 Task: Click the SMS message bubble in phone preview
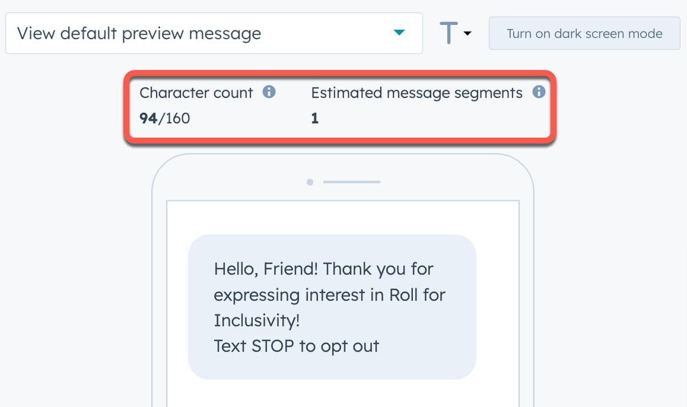point(332,308)
